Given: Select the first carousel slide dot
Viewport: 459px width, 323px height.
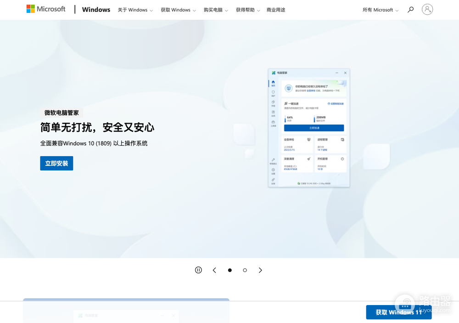Looking at the screenshot, I should pyautogui.click(x=230, y=270).
